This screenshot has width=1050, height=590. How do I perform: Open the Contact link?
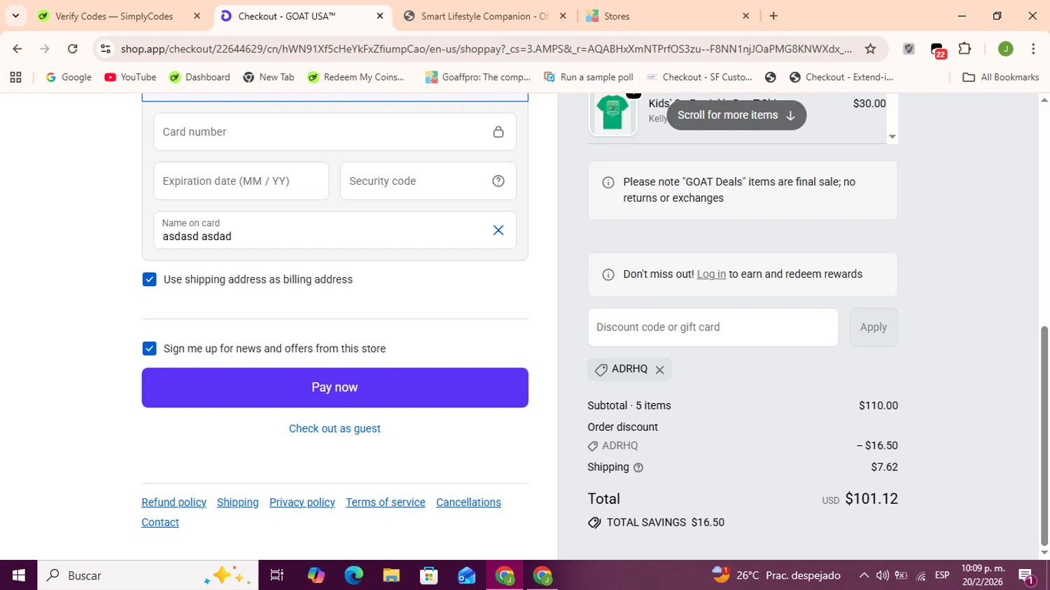(160, 523)
